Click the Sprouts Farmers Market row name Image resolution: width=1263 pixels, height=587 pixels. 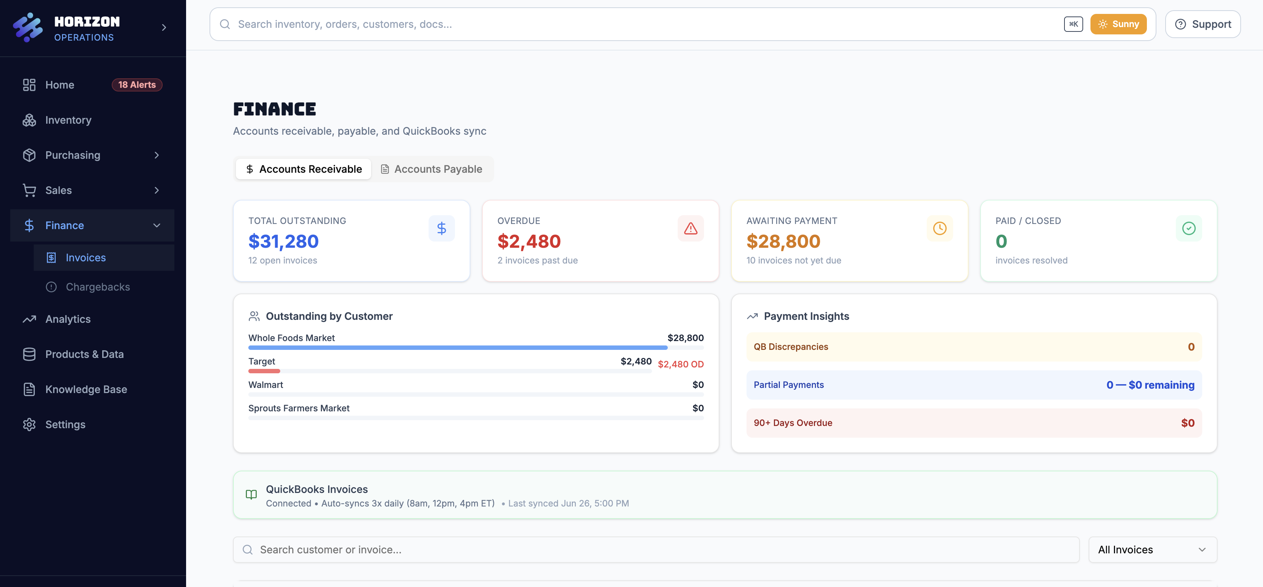[299, 408]
